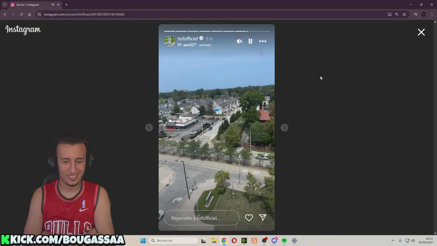
Task: Open the green play-arrow taskbar app
Action: 244,241
